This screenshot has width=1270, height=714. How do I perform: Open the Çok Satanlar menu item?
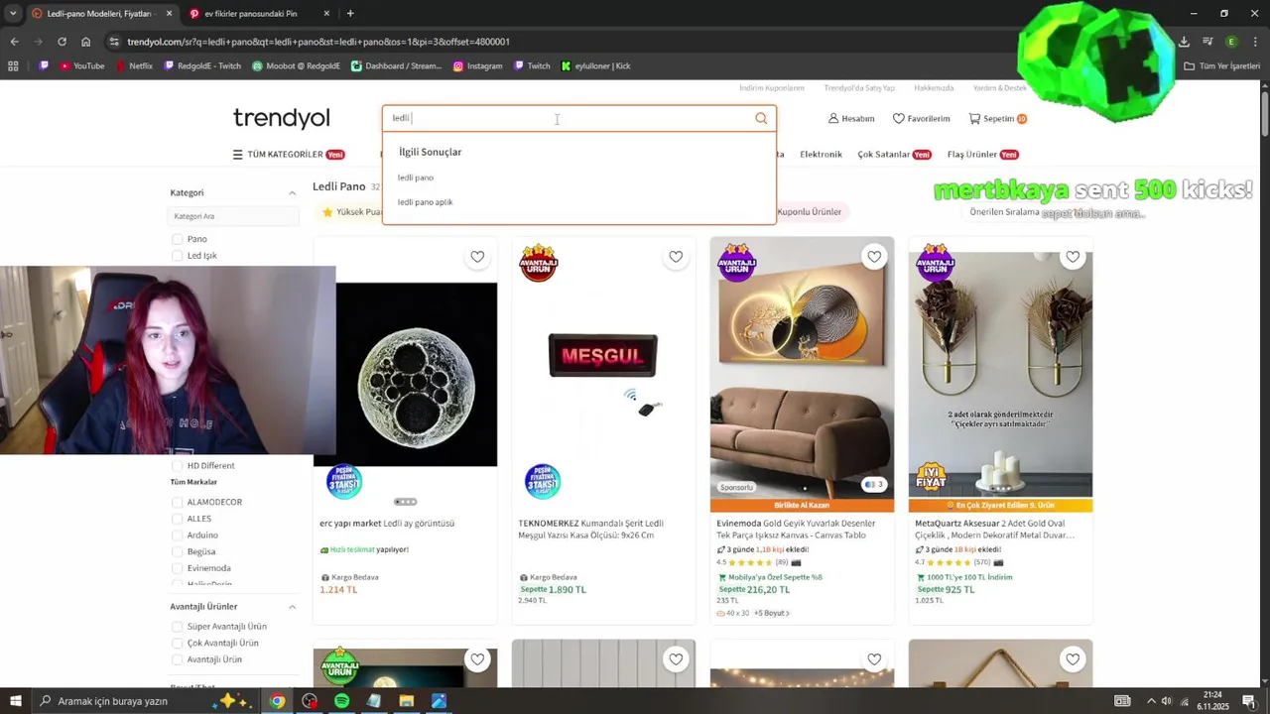894,155
